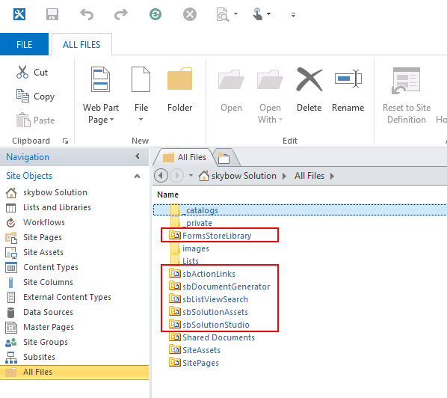Click the new tab icon beside All Files
The height and width of the screenshot is (398, 447).
click(223, 158)
